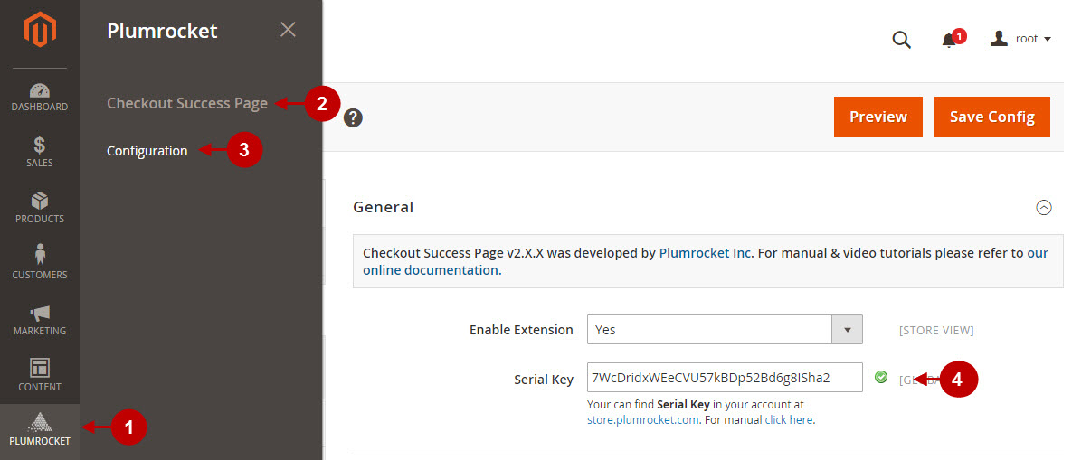Collapse the General section
Screen dimensions: 1091x460
tap(1044, 207)
